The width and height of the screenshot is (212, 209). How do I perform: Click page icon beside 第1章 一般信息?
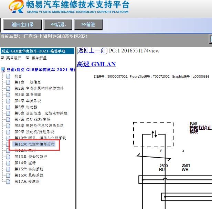(x=8, y=82)
